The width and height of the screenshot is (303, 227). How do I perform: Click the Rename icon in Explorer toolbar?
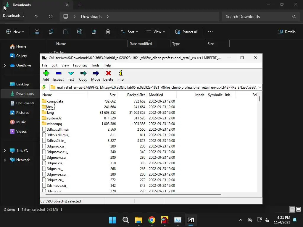click(x=80, y=32)
